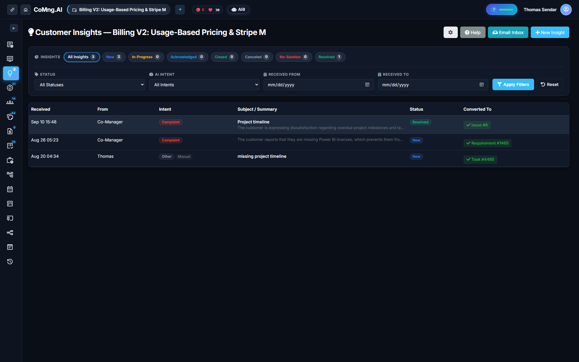The image size is (579, 362).
Task: Open converted Requirement #1465 link
Action: tap(487, 143)
